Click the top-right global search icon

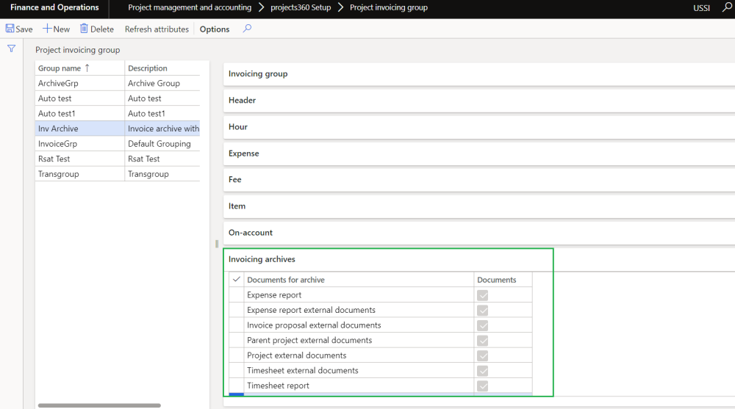click(x=728, y=7)
